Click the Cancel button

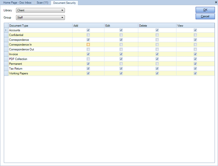(205, 16)
